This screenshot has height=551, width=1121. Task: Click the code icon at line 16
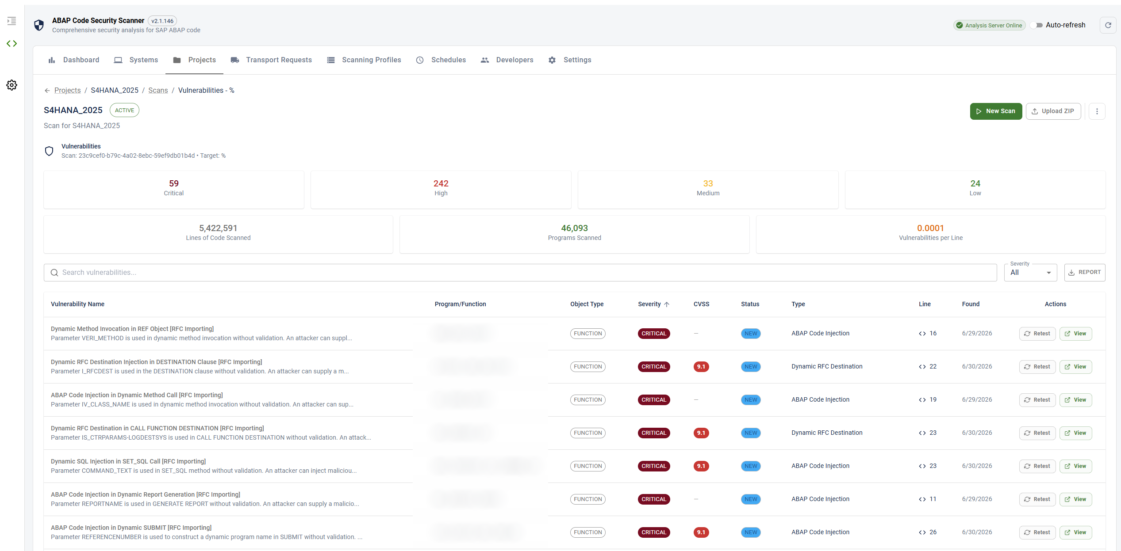[x=922, y=334]
